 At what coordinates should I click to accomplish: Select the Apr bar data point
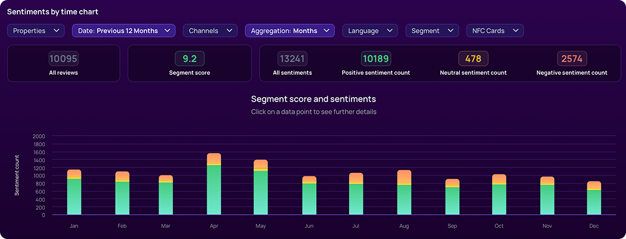click(214, 184)
